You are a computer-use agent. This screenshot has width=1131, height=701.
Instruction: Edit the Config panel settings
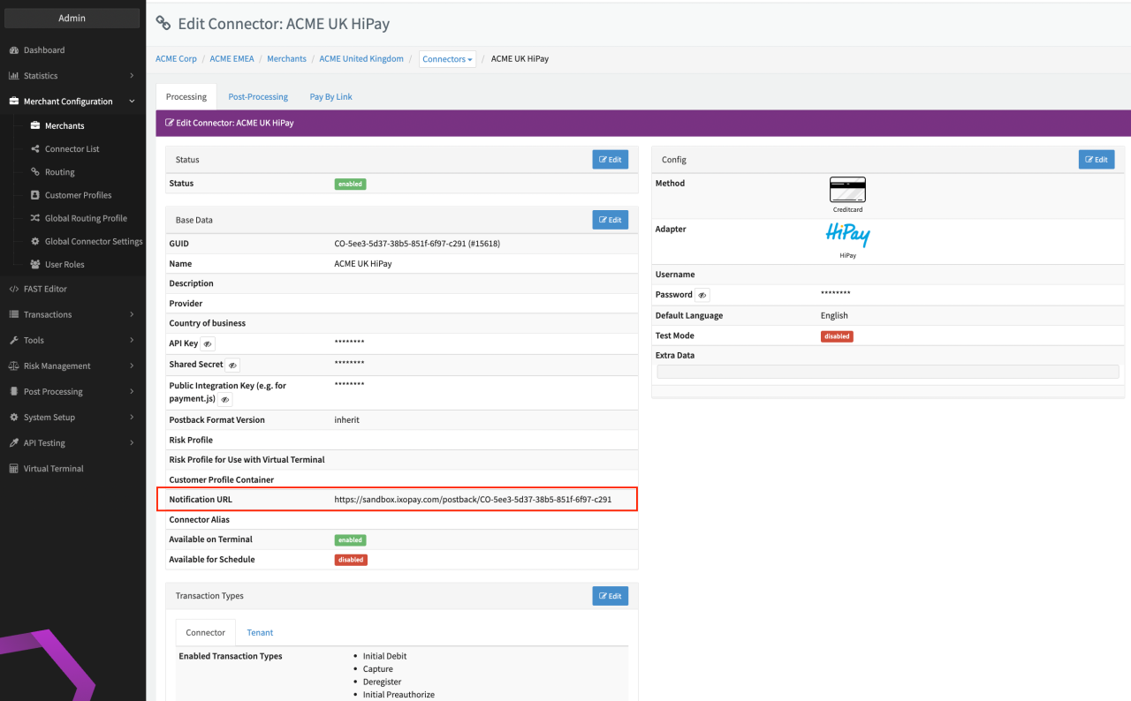1096,160
